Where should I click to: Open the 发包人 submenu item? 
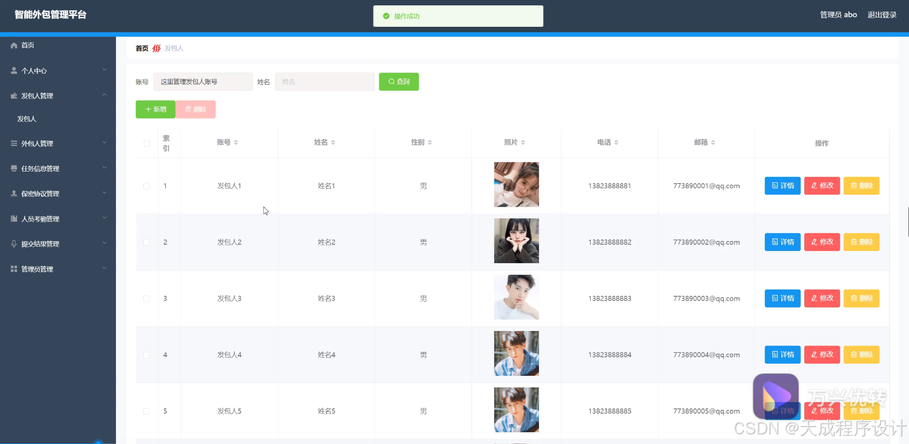(x=27, y=118)
